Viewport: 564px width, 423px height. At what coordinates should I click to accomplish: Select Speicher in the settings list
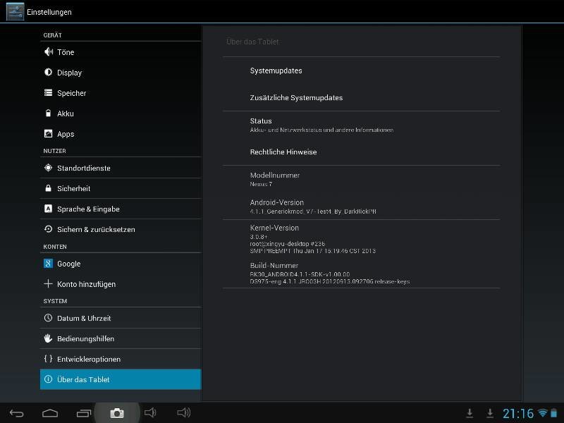121,93
